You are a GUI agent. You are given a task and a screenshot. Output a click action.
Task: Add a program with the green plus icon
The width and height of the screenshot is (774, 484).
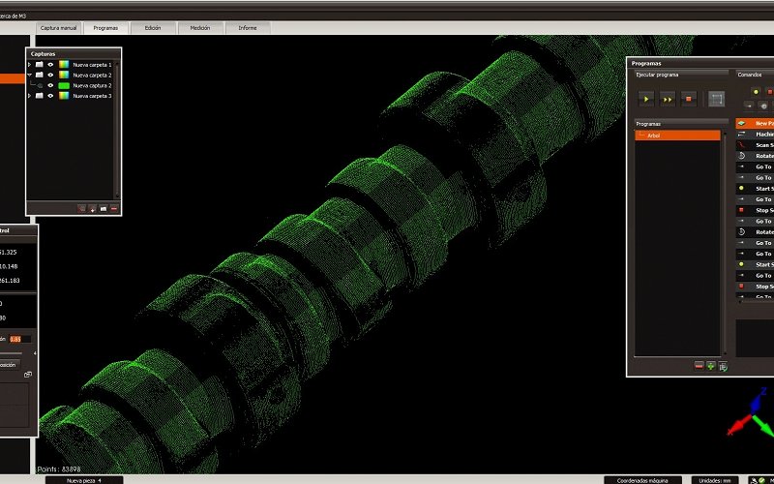[711, 366]
